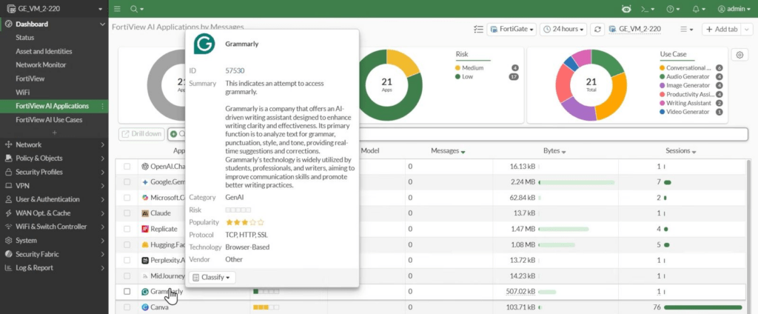
Task: Tick the checkbox for the Grammarly row
Action: click(x=127, y=291)
